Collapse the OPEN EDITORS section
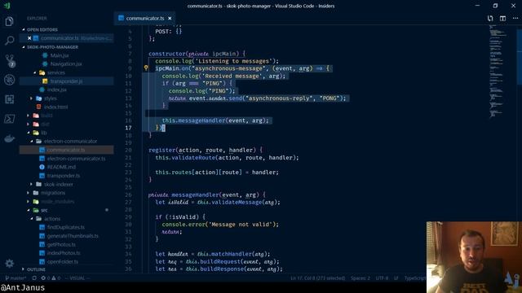522x293 pixels. [42, 29]
